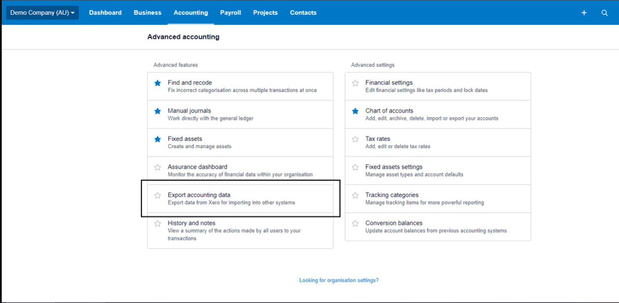Unstar the Manual journals item
Screen dimensions: 619x303
tap(158, 111)
